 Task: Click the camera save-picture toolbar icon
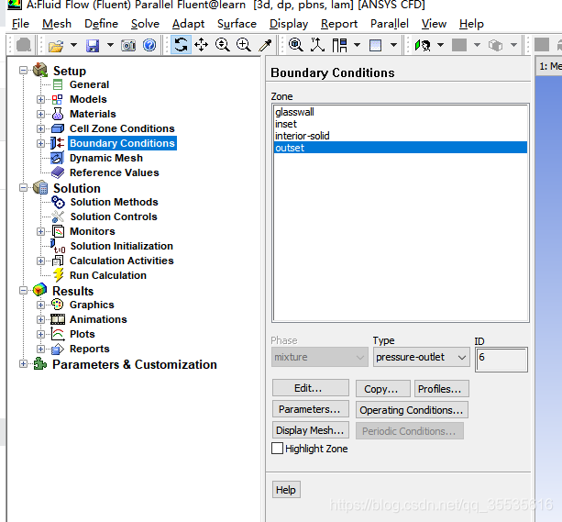(x=128, y=46)
